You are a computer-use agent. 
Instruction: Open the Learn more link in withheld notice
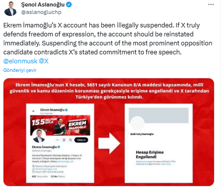[x=166, y=164]
